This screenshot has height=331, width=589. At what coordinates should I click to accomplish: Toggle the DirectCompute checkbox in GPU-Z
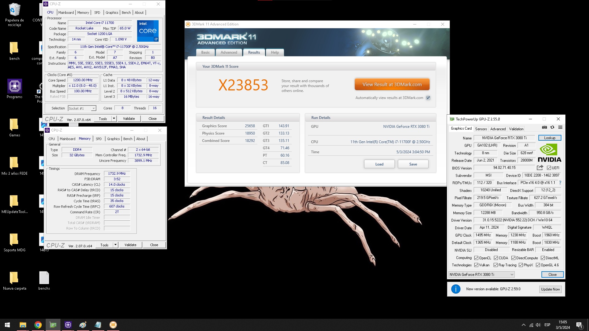(514, 258)
